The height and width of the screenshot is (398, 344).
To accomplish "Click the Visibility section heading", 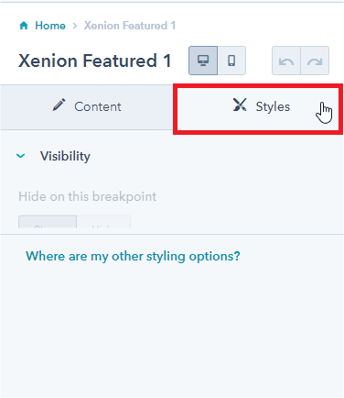I will 65,156.
